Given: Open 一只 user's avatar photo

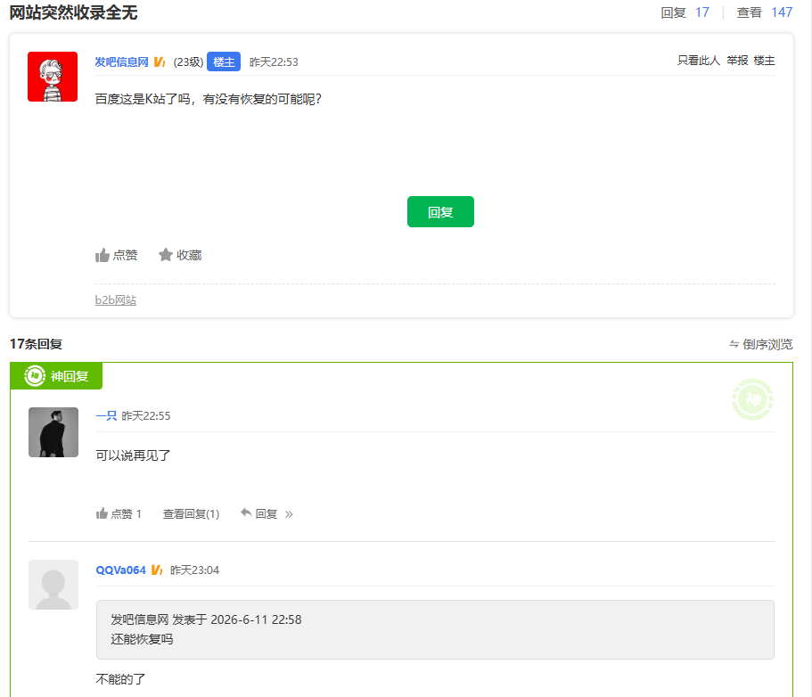Looking at the screenshot, I should [53, 432].
